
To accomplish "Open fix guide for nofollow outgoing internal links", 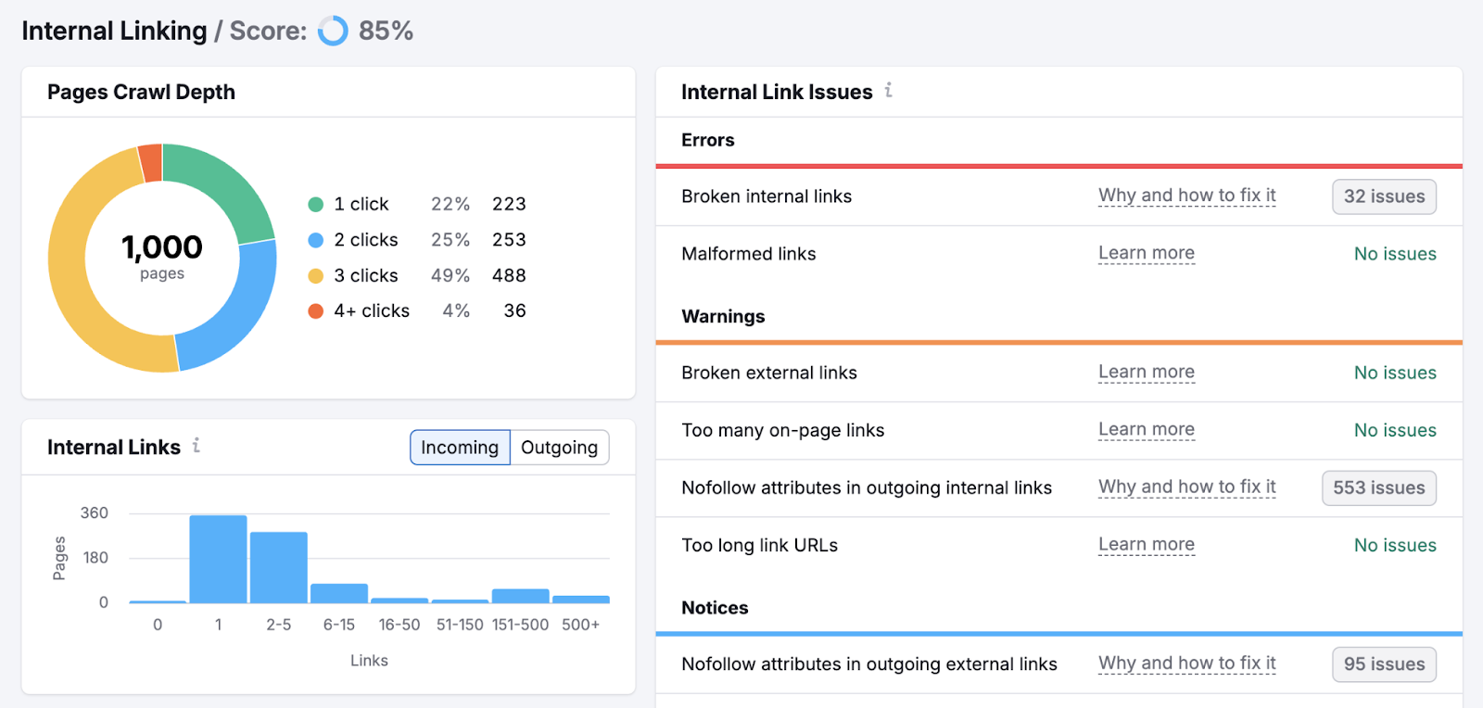I will tap(1186, 487).
